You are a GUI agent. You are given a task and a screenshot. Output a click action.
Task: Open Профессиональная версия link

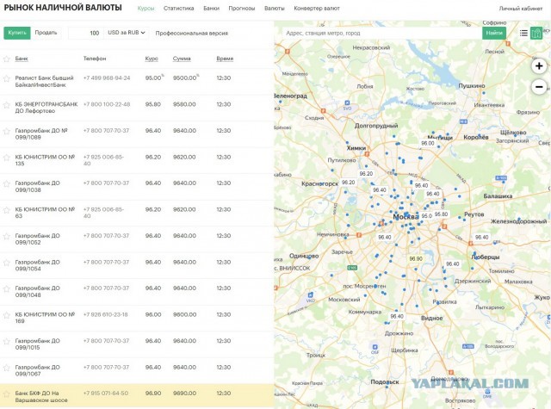coord(192,34)
